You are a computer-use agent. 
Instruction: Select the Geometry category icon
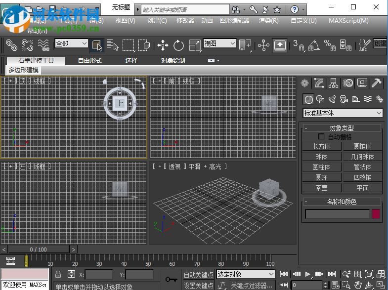click(x=308, y=99)
